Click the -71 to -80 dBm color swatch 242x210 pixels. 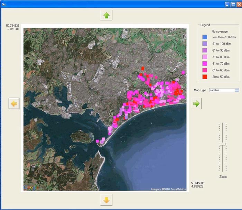point(205,57)
